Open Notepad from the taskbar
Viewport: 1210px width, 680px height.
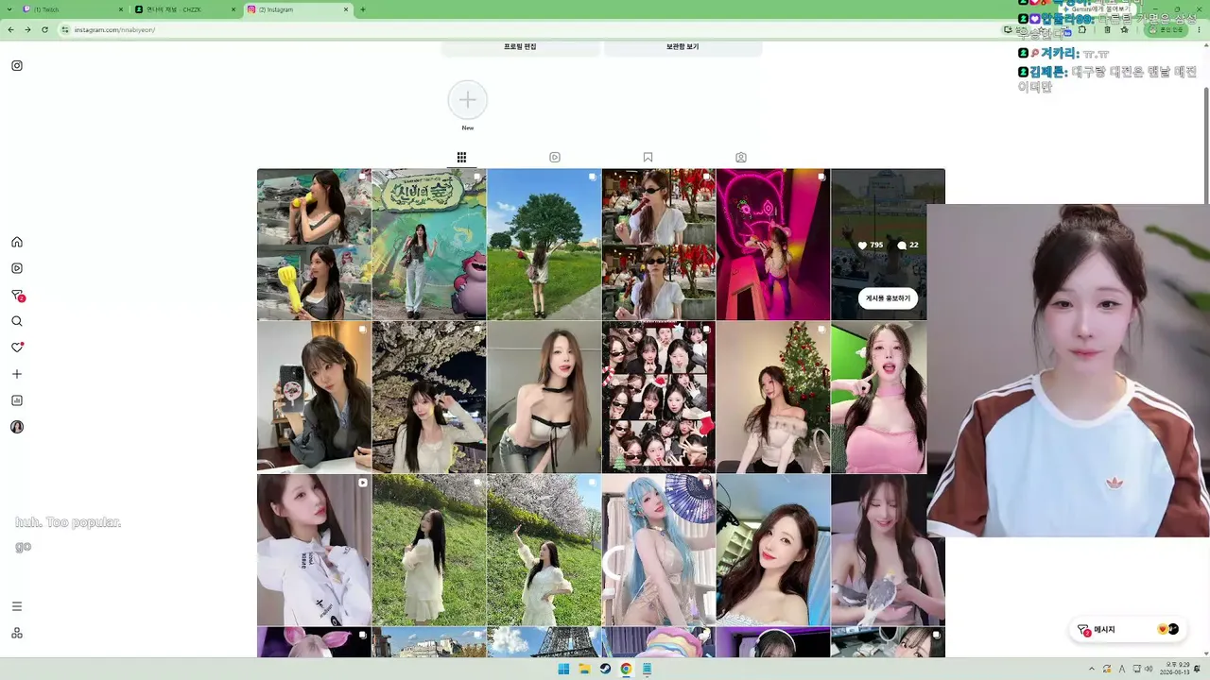tap(647, 669)
